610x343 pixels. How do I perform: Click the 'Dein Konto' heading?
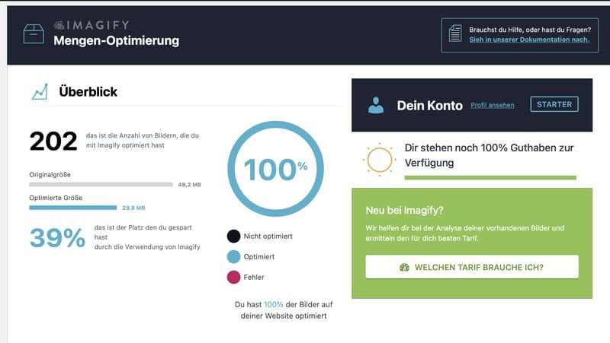pyautogui.click(x=430, y=106)
